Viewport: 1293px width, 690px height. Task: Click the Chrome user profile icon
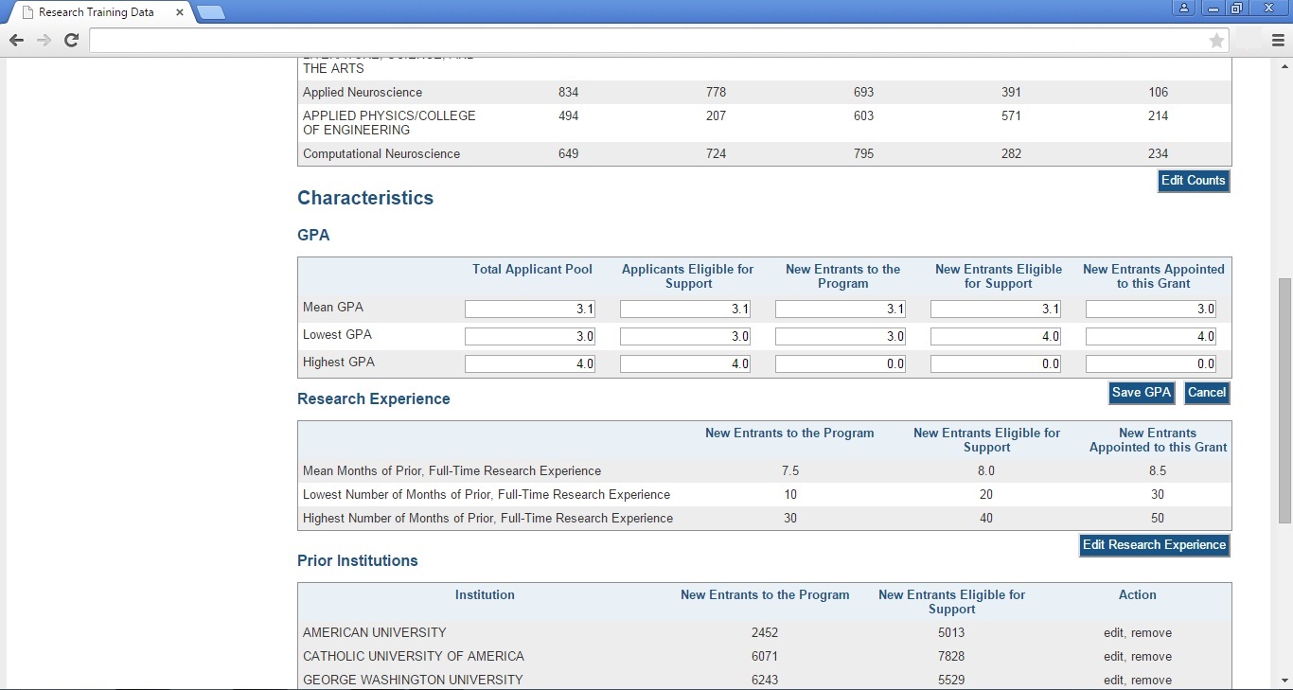click(x=1184, y=9)
